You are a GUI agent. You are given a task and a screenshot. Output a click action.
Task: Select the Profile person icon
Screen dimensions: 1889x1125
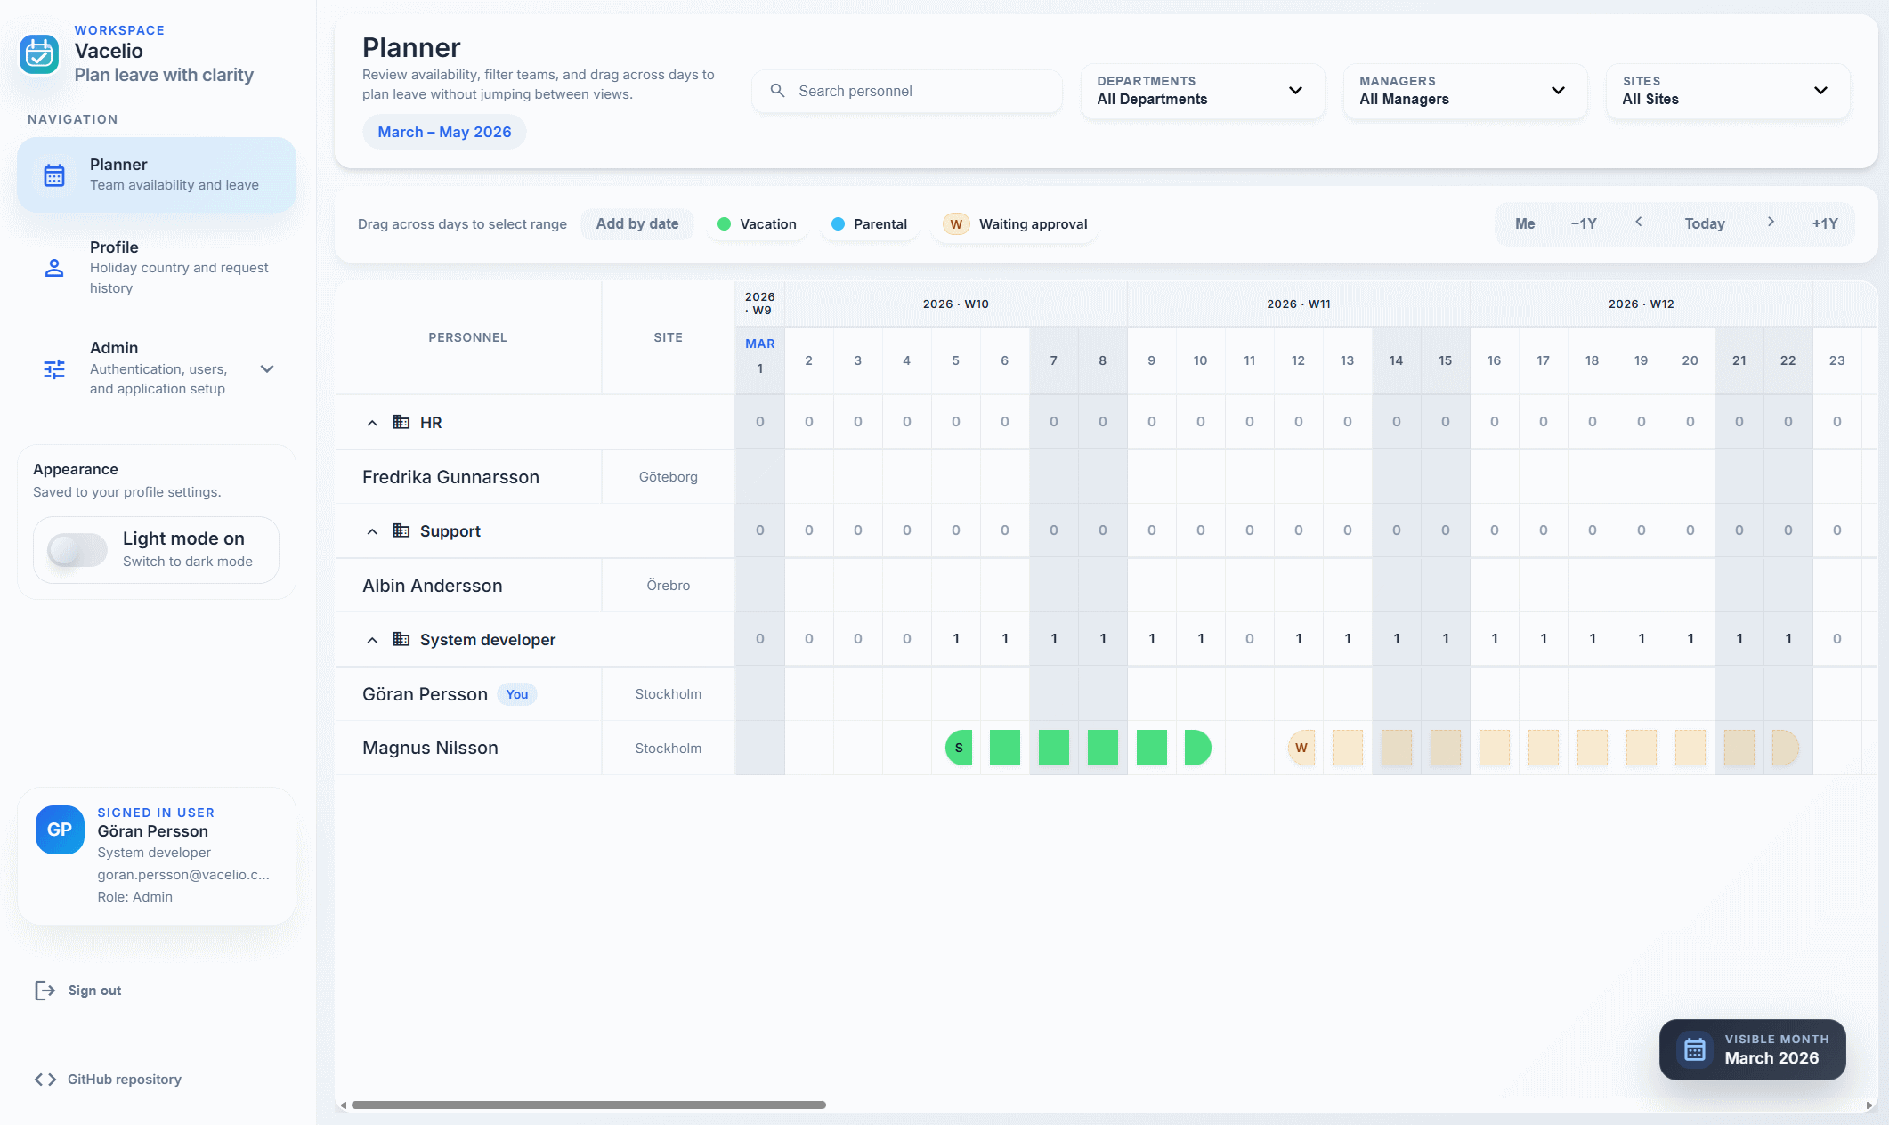coord(54,268)
